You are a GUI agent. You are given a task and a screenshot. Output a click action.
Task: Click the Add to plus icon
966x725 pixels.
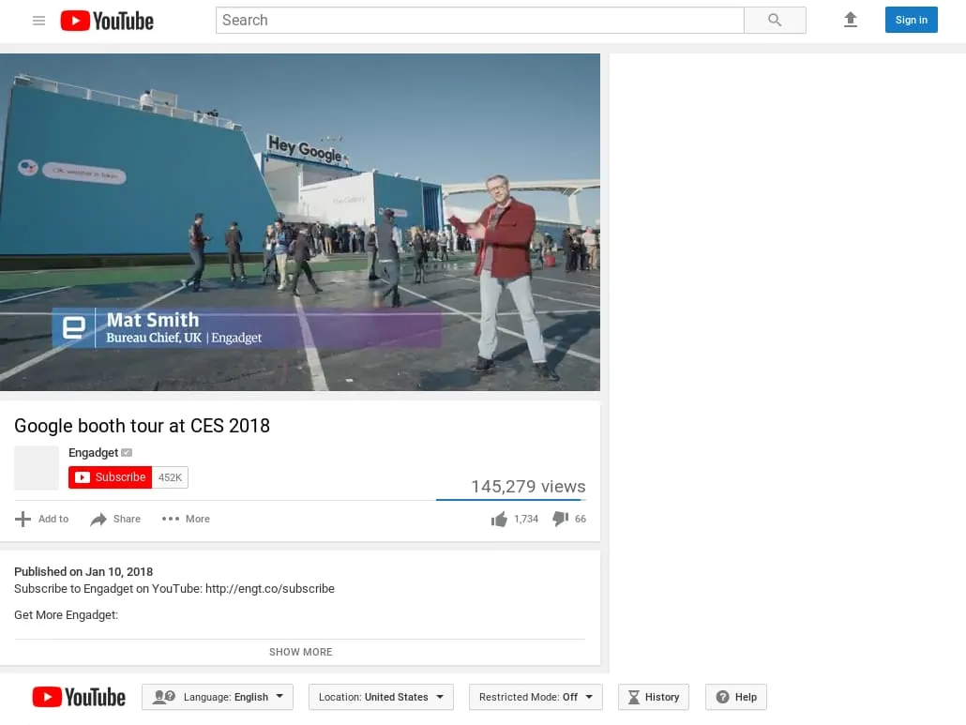23,519
